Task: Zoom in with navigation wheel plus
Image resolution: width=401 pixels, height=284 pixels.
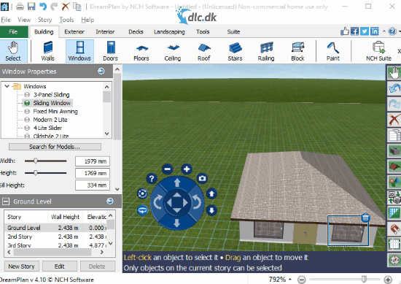Action: [x=187, y=169]
